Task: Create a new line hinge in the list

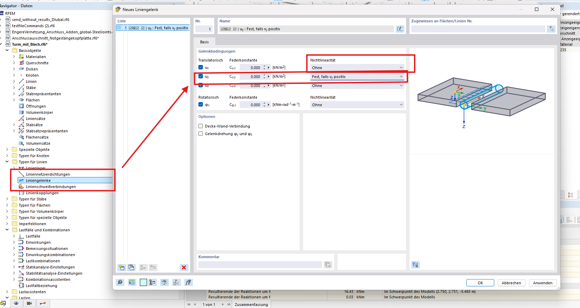Action: click(121, 267)
